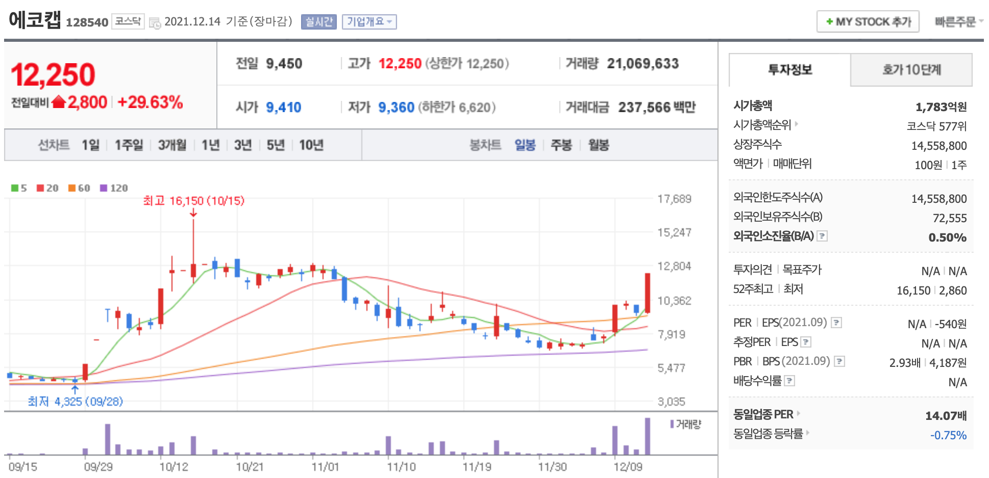
Task: Select the 1일 line chart period
Action: pos(90,145)
